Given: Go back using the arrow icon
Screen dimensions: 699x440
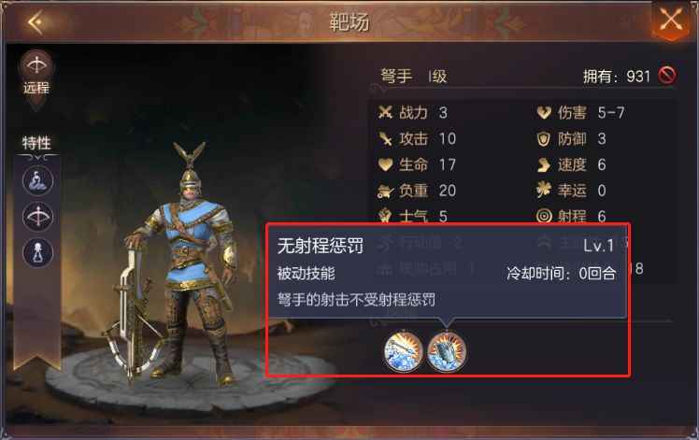Looking at the screenshot, I should [36, 21].
